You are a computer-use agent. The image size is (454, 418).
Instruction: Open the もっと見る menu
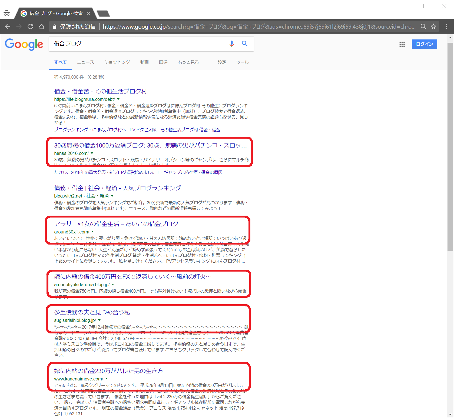188,62
